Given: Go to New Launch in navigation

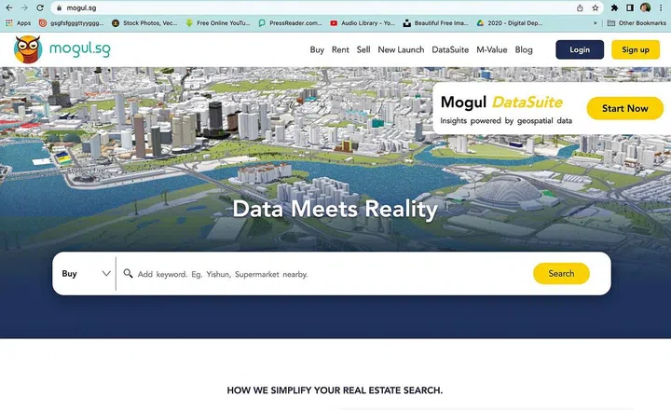Looking at the screenshot, I should point(401,50).
